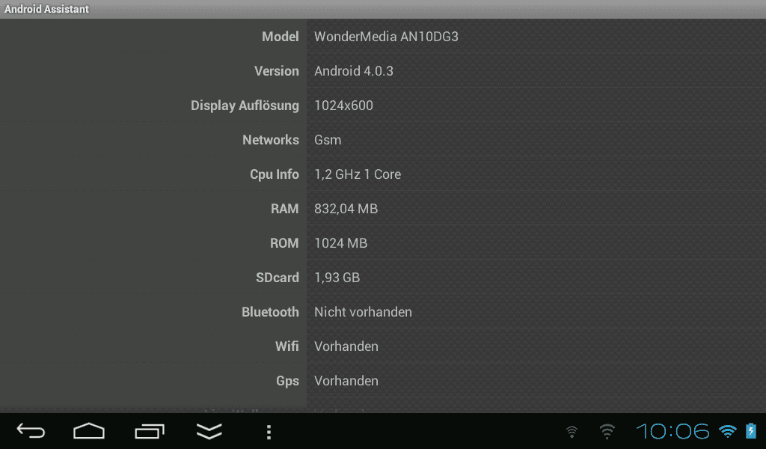Open the three-dot overflow menu

[x=269, y=432]
